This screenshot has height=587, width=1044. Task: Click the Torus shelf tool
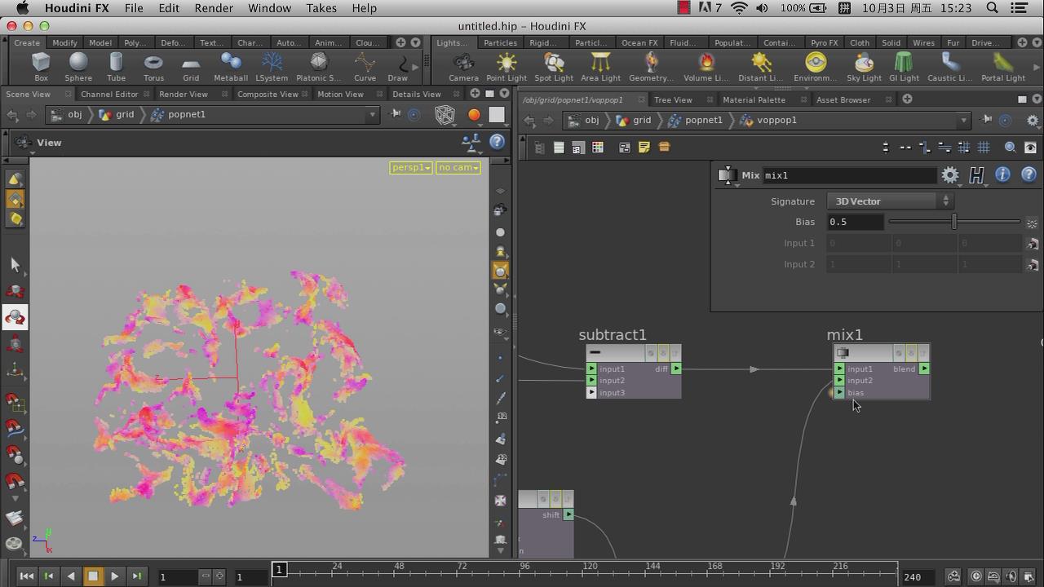(x=153, y=66)
